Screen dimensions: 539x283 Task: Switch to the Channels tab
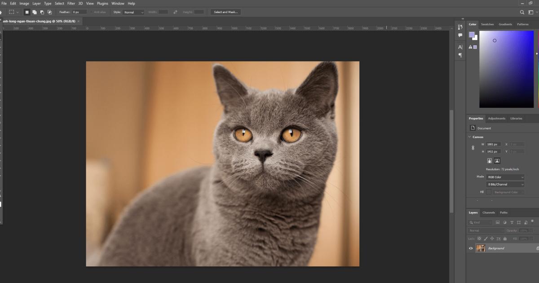tap(489, 212)
